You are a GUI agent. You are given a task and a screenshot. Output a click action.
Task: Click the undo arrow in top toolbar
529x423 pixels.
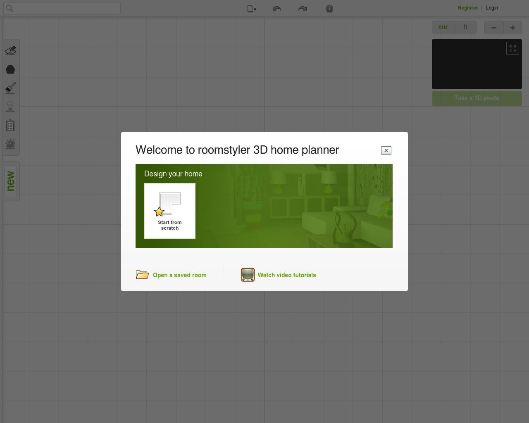[x=277, y=9]
